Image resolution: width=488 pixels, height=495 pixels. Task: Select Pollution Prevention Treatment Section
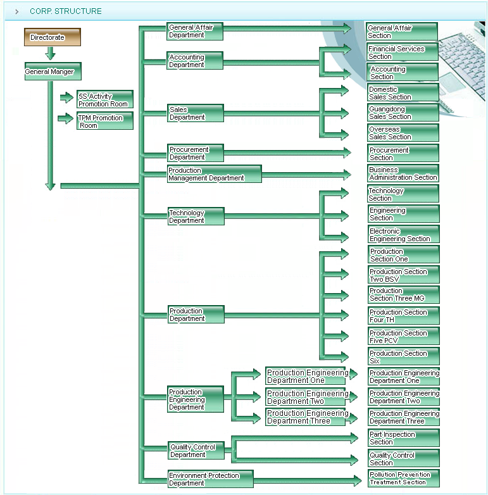pos(403,478)
